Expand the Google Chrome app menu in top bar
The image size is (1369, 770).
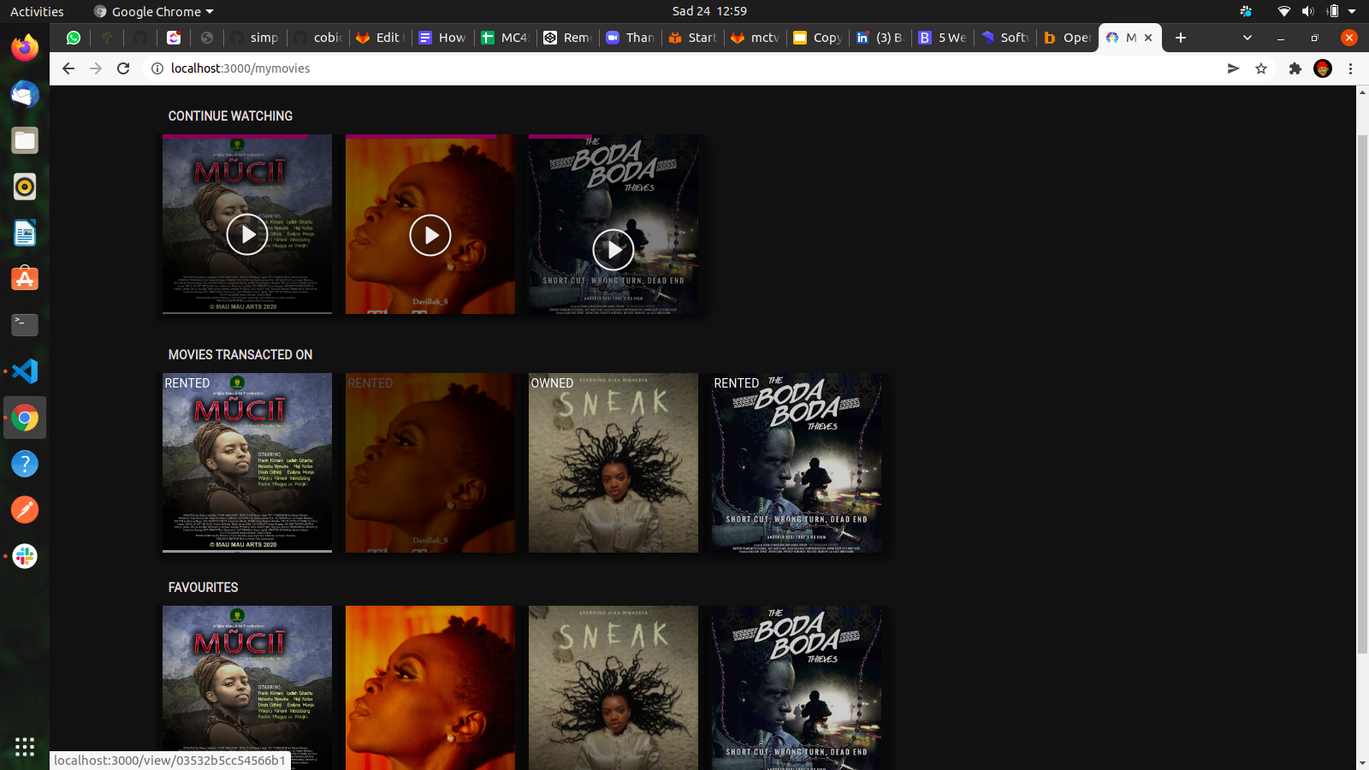[210, 12]
